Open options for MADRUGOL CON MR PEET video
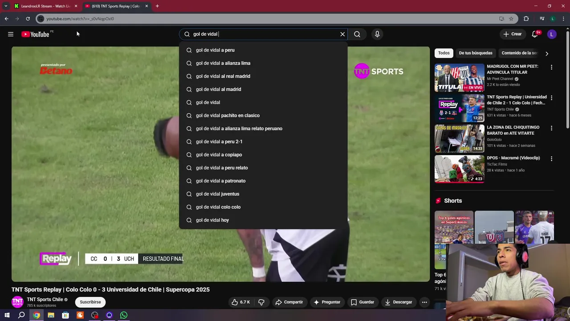 (x=551, y=67)
